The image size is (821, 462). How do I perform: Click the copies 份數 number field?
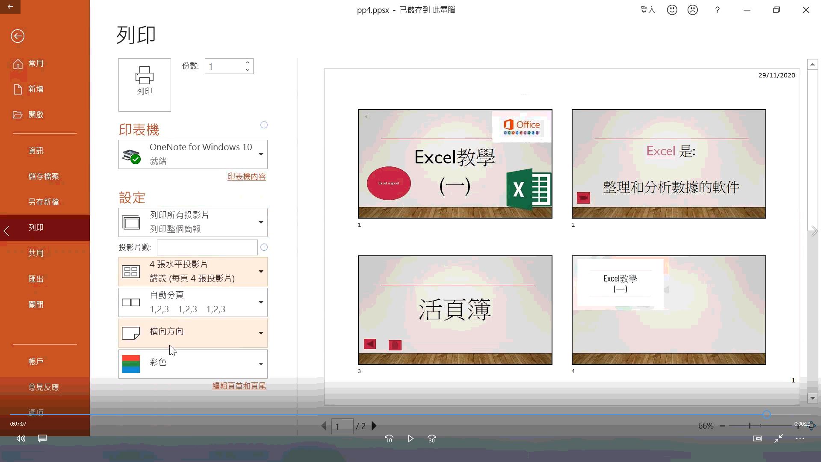224,66
